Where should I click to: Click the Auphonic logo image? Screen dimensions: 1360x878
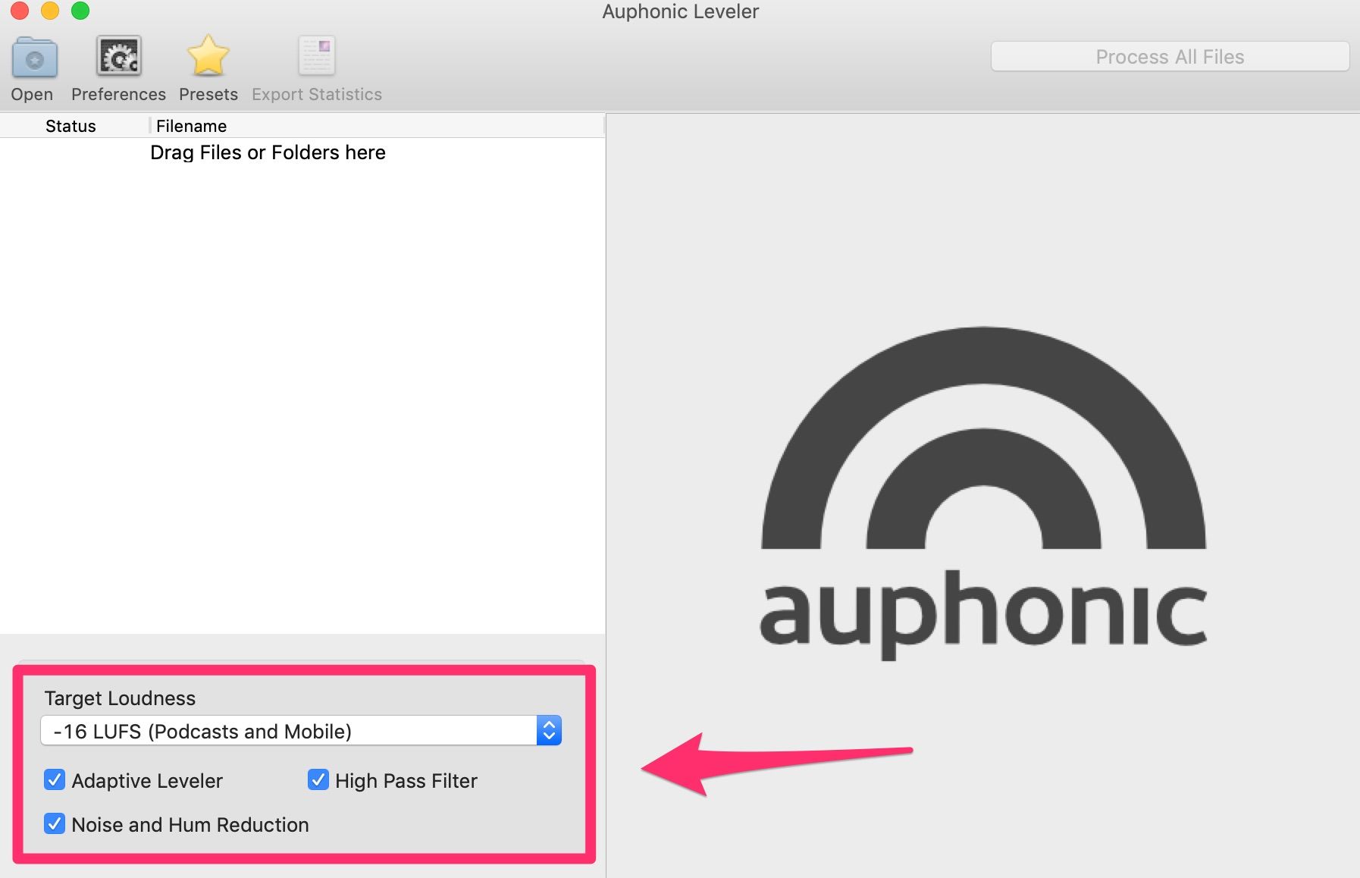983,493
